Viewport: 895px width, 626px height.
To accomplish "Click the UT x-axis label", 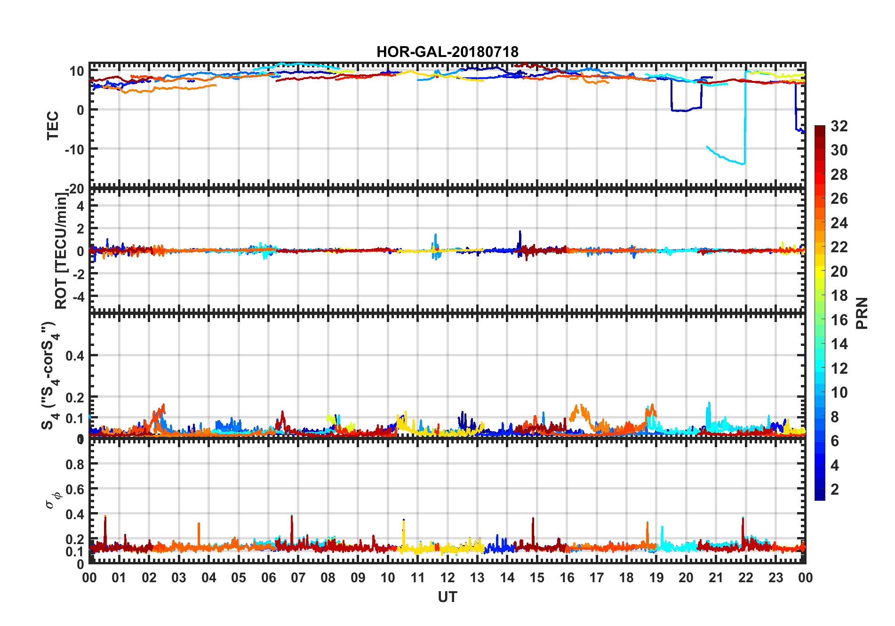I will coord(447,597).
